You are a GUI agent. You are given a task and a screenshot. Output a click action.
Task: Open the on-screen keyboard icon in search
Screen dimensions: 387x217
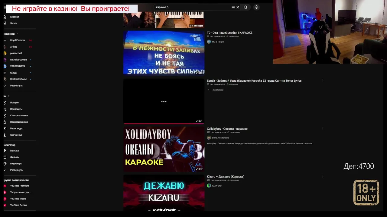click(x=233, y=7)
